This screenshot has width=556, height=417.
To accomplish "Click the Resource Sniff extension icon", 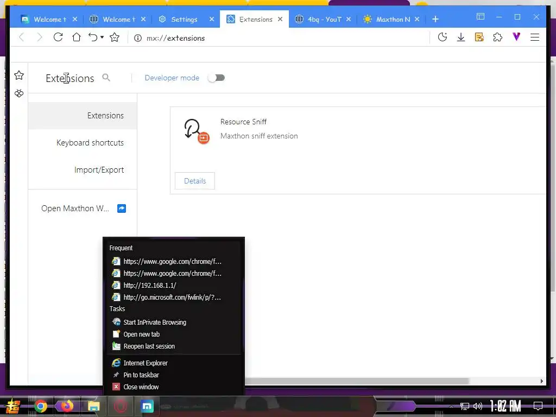I will (x=197, y=131).
